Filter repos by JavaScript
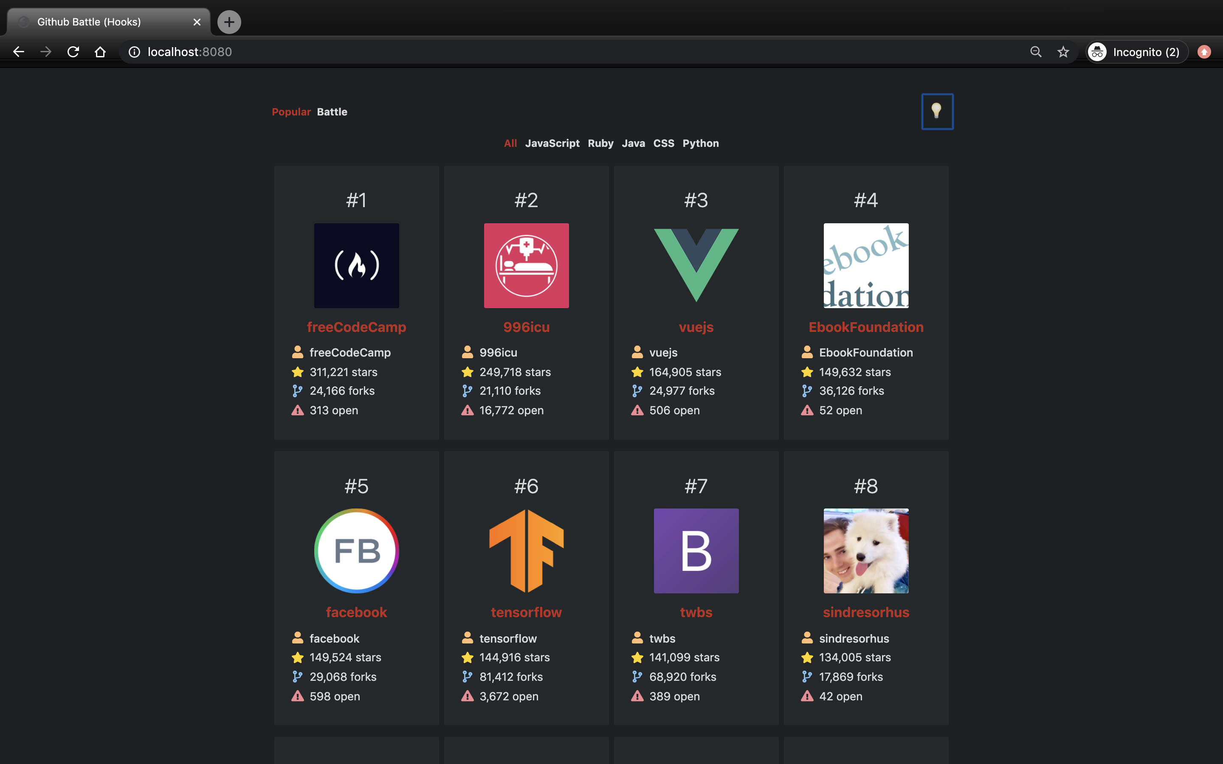This screenshot has height=764, width=1223. (x=552, y=143)
